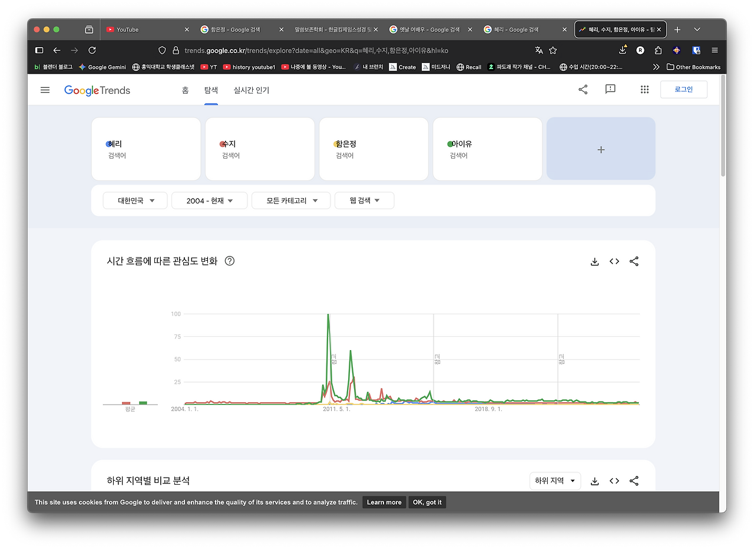This screenshot has width=754, height=549.
Task: Download the interest-over-time chart data
Action: (594, 261)
